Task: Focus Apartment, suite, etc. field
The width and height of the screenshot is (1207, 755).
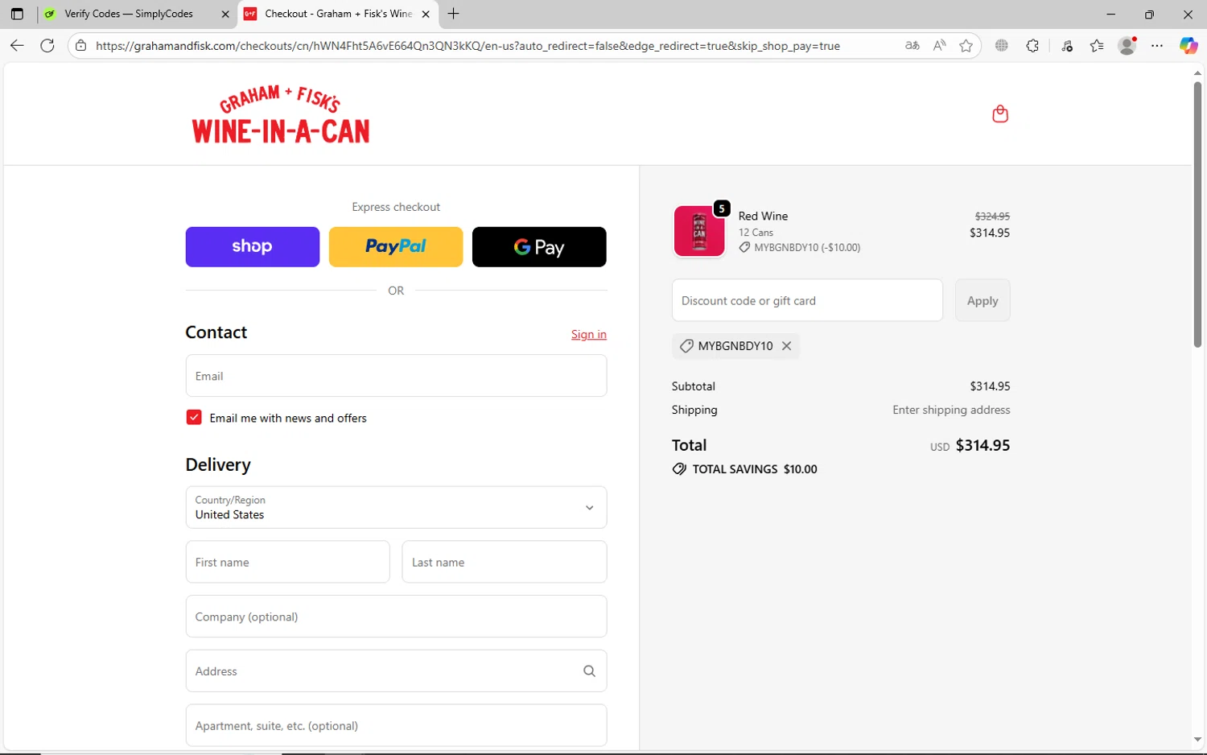Action: 396,726
